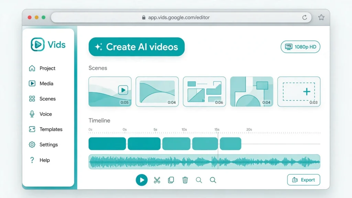The width and height of the screenshot is (352, 198).
Task: Select the first timeline clip
Action: [107, 144]
